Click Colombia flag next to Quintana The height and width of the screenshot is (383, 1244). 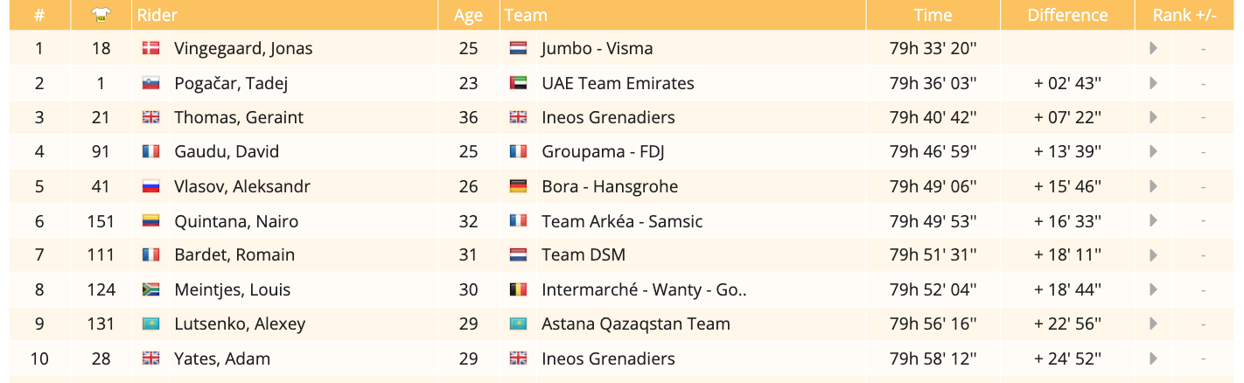pyautogui.click(x=150, y=221)
